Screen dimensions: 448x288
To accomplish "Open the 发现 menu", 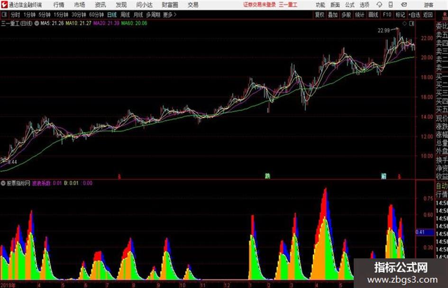I will coord(121,5).
